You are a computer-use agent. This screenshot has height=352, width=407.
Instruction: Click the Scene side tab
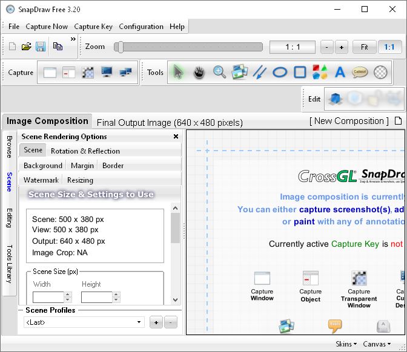[x=9, y=182]
